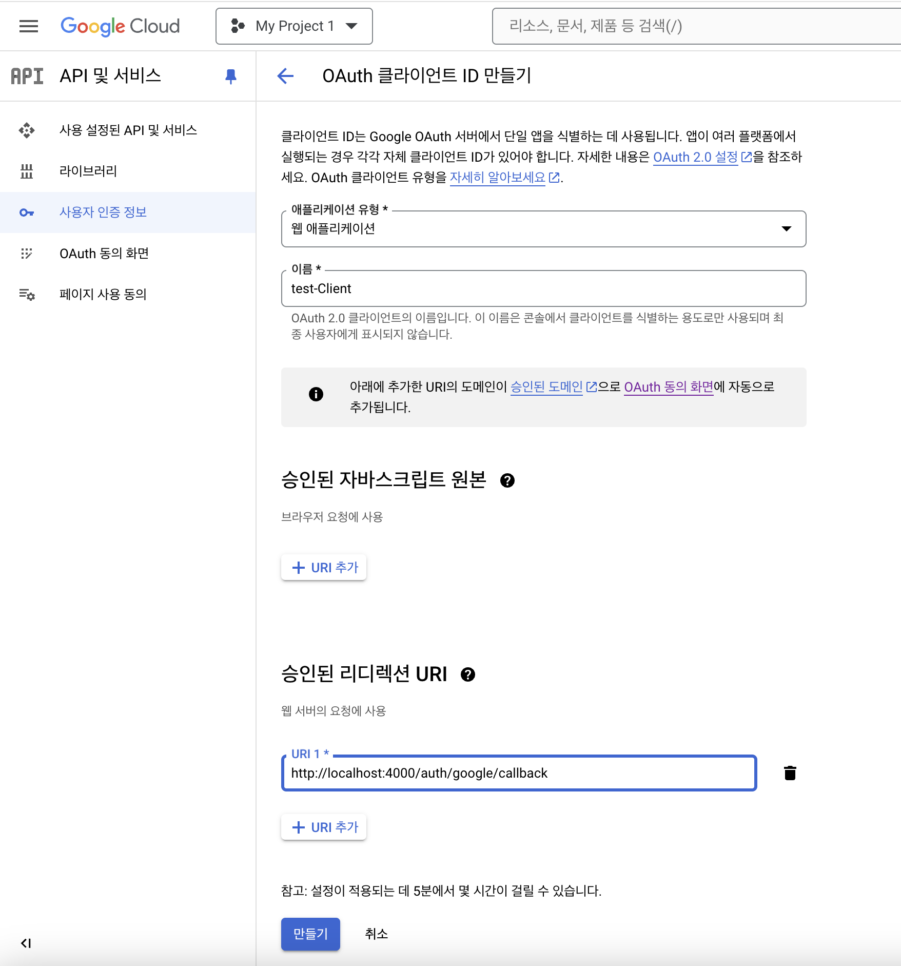Open the OAuth 동의 화면 menu item

(128, 254)
